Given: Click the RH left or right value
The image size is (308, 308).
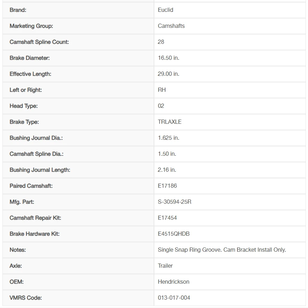Looking at the screenshot, I should (x=162, y=90).
